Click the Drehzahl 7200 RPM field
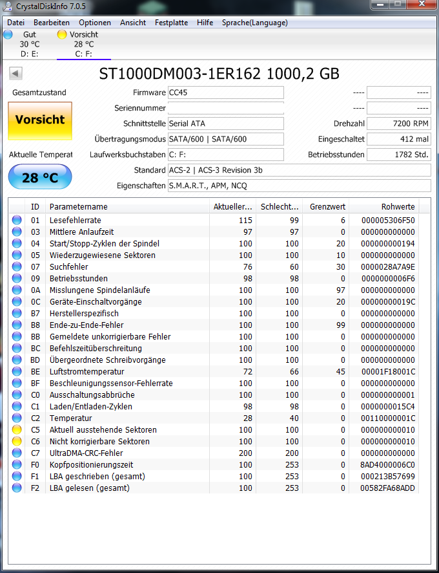Screen dimensions: 439x573 (398, 124)
